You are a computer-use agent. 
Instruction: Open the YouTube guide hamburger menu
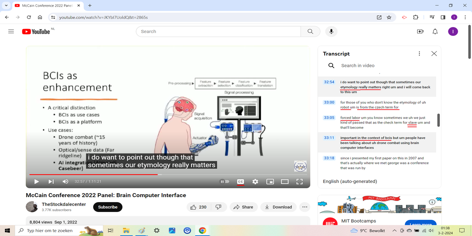[x=11, y=31]
